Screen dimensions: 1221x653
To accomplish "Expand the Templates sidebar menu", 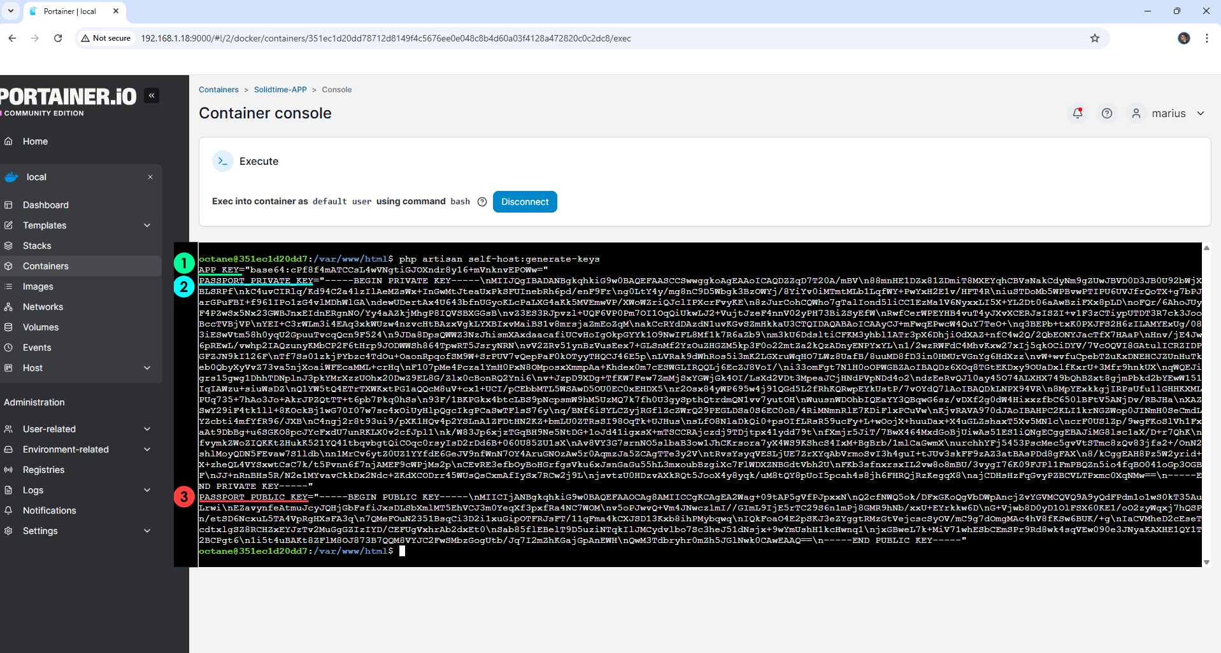I will click(147, 225).
